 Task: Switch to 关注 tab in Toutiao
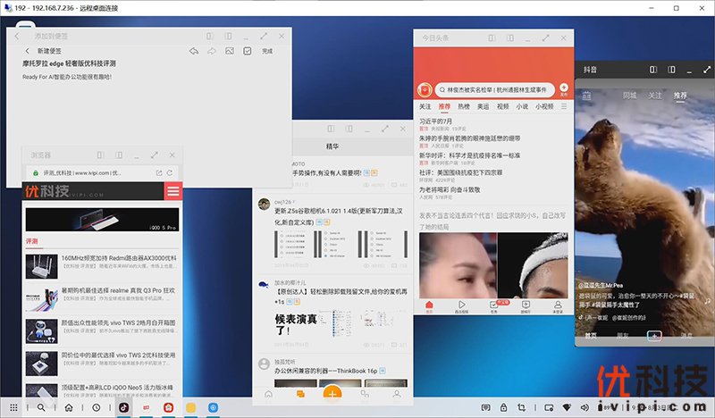(x=425, y=106)
